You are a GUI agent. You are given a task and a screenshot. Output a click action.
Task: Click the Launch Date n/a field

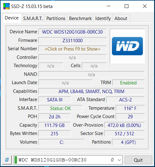tap(65, 83)
